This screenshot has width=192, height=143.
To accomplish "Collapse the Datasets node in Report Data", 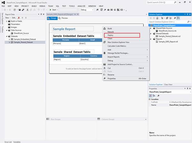I will (x=7, y=36).
